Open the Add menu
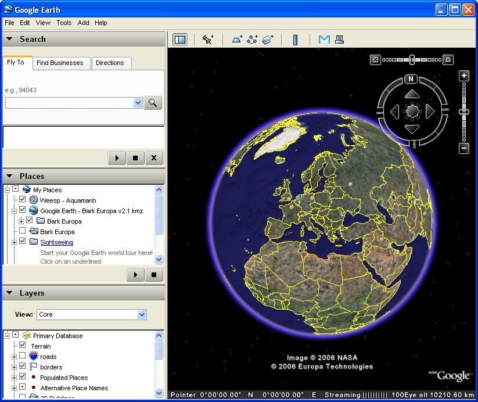The width and height of the screenshot is (478, 402). coord(83,23)
